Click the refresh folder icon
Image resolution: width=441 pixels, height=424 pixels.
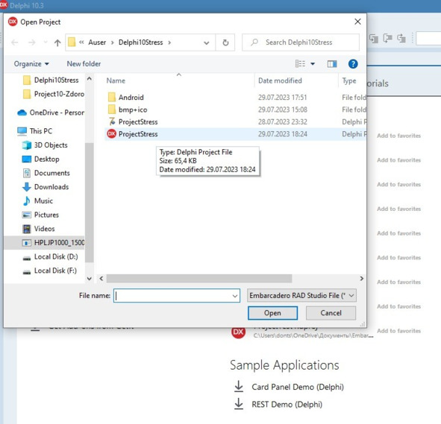225,42
